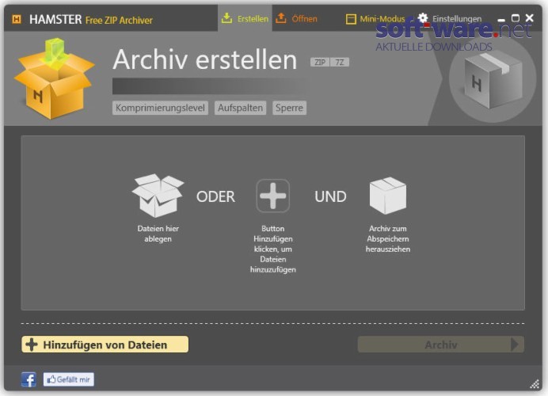Open the Sperre password options
This screenshot has height=396, width=548.
pos(289,108)
